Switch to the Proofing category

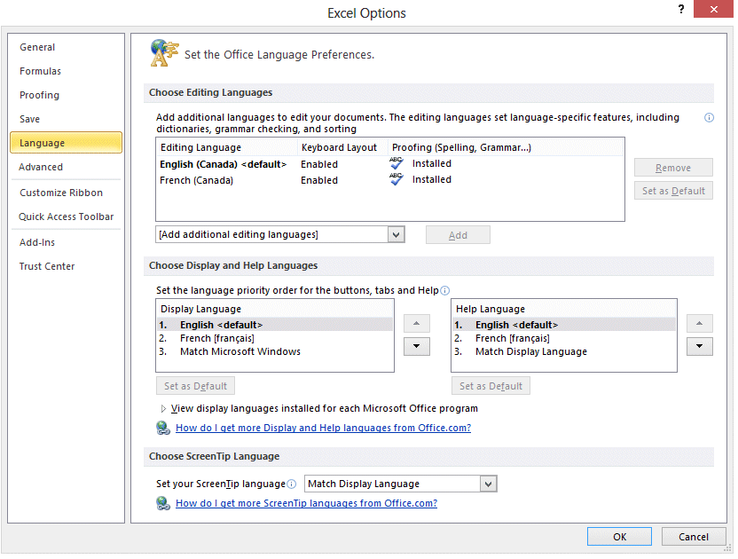pyautogui.click(x=39, y=95)
